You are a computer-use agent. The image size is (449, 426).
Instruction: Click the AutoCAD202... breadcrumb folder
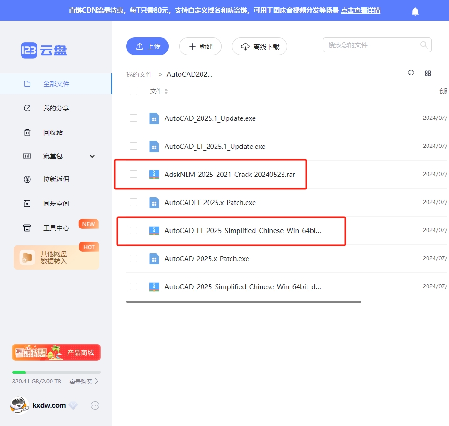point(189,74)
